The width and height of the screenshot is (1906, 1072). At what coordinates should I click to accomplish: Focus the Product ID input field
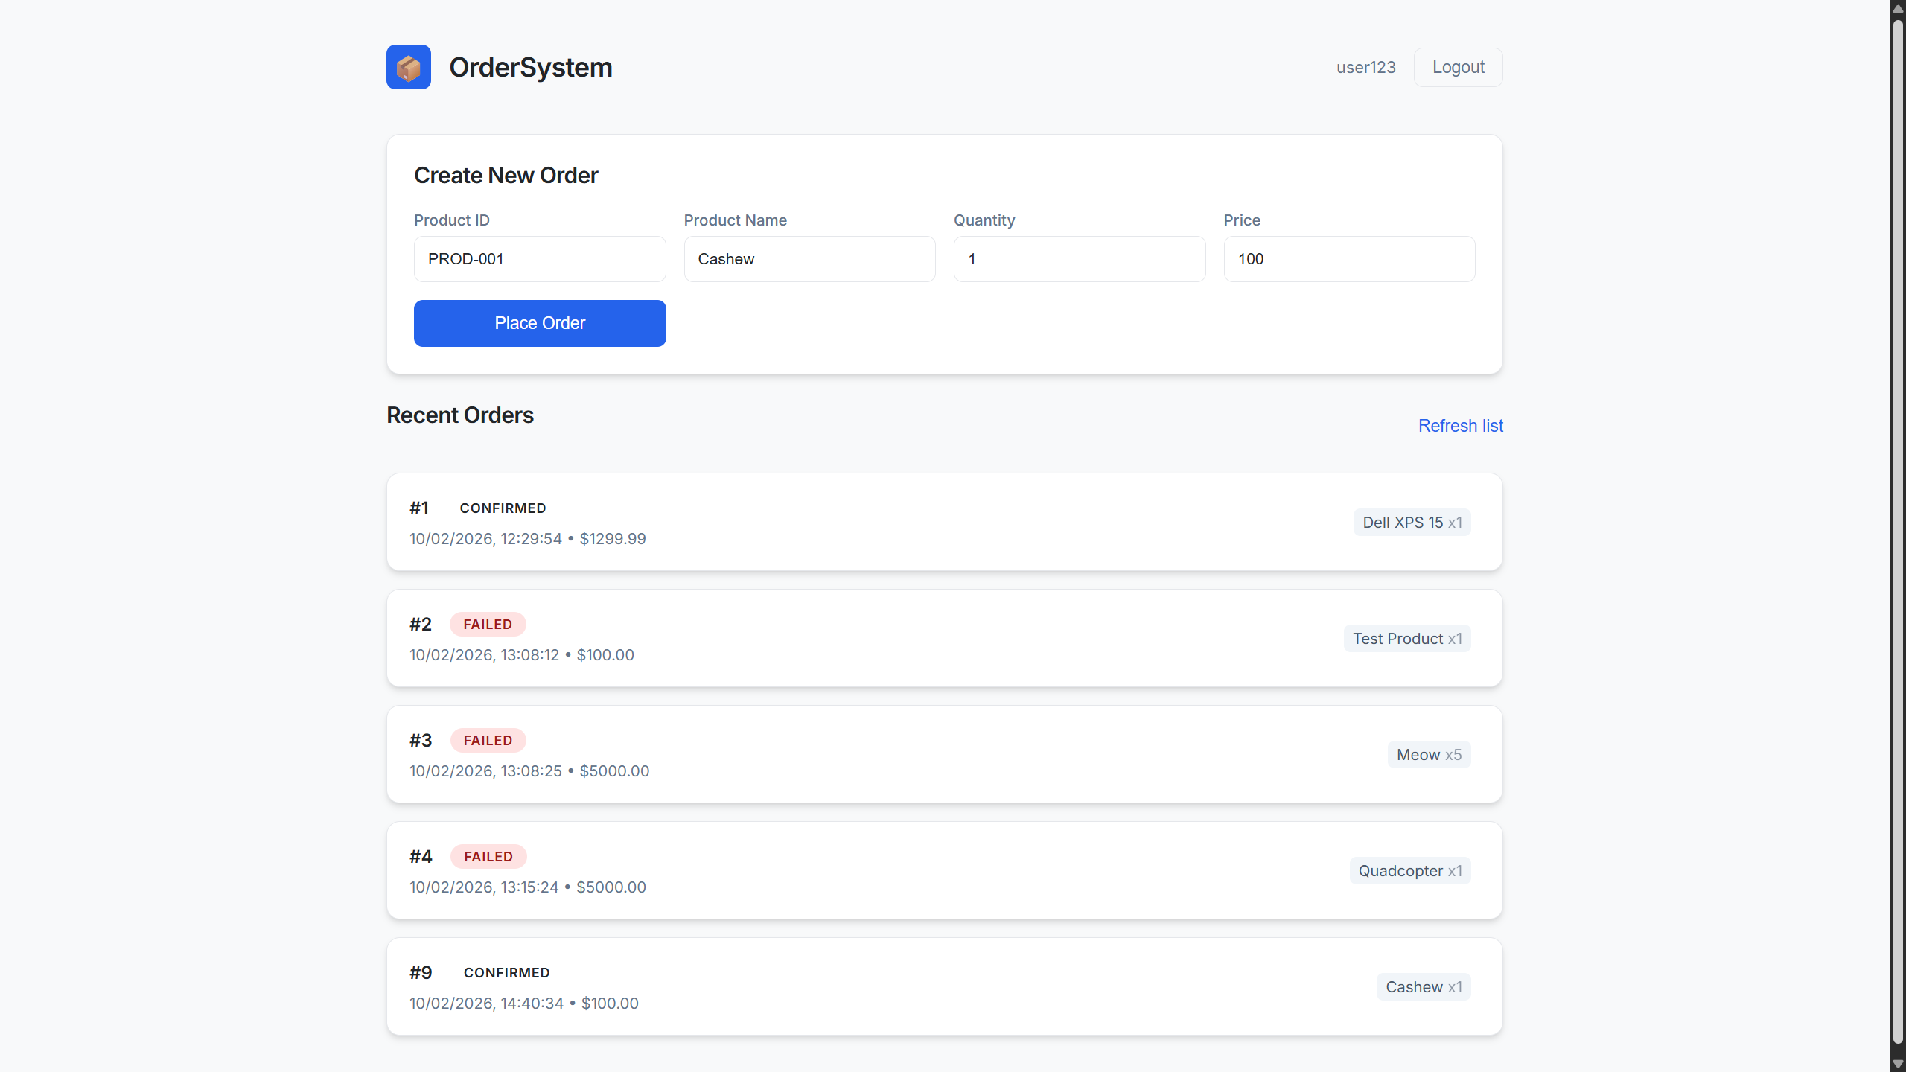click(540, 259)
